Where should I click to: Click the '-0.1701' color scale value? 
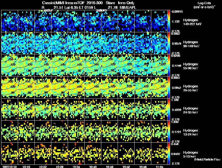176,132
